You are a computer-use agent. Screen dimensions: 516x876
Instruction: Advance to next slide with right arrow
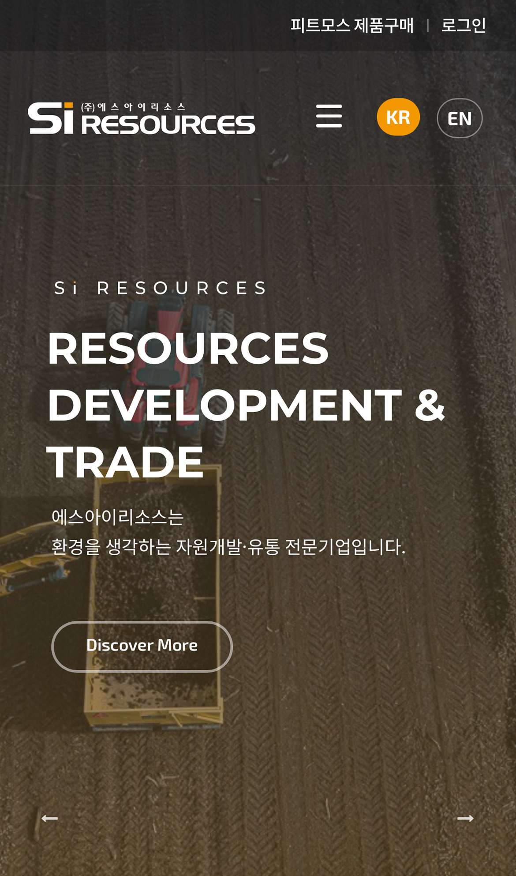click(465, 818)
